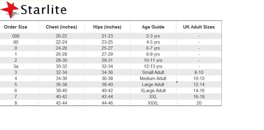Click the UK size 8-10 cell
Screen dimensions: 264x130
click(199, 73)
